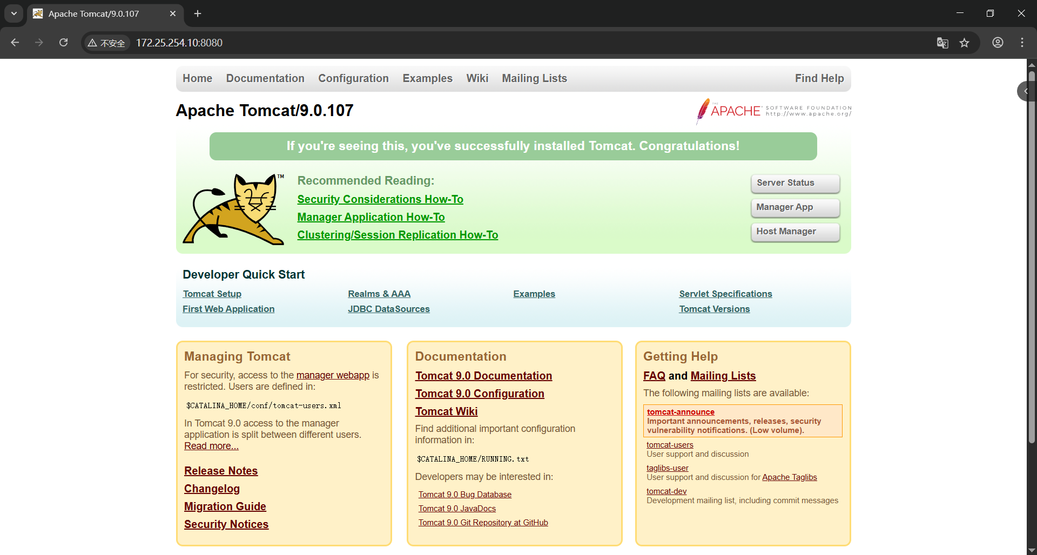
Task: Click the $CATALINA_HOME/conf/tomcat-users.xml path text
Action: [264, 405]
